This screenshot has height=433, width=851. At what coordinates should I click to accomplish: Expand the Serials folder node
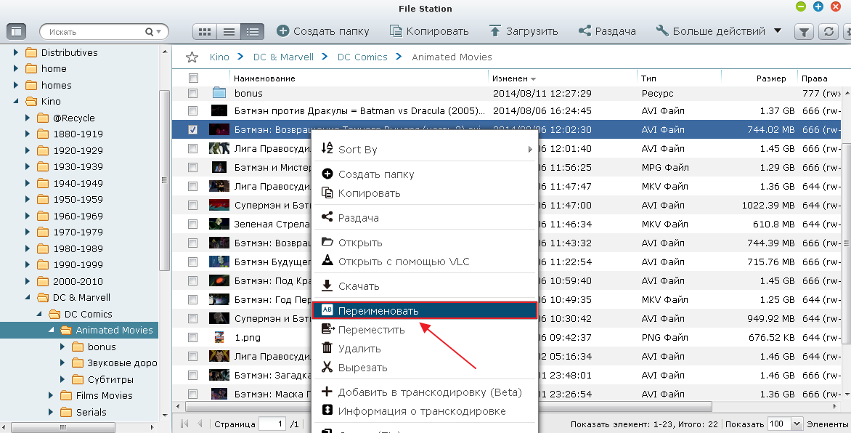point(51,412)
